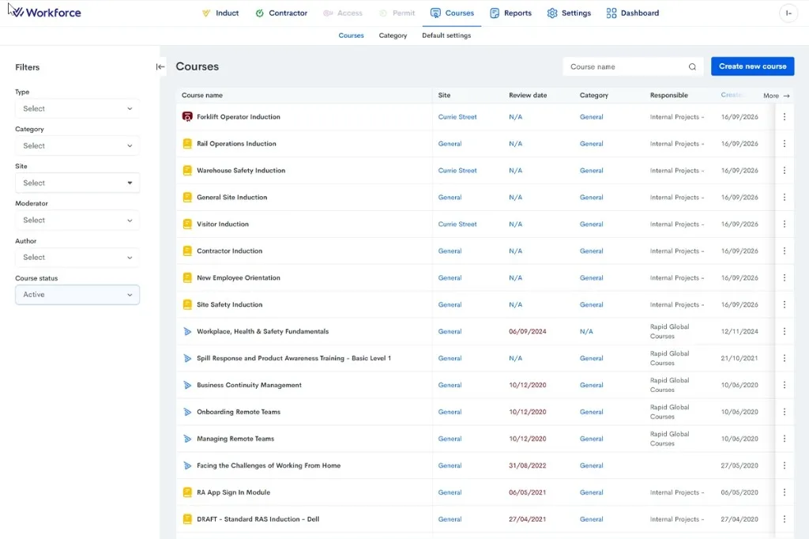Open row actions for Rail Operations Induction
809x539 pixels.
785,144
